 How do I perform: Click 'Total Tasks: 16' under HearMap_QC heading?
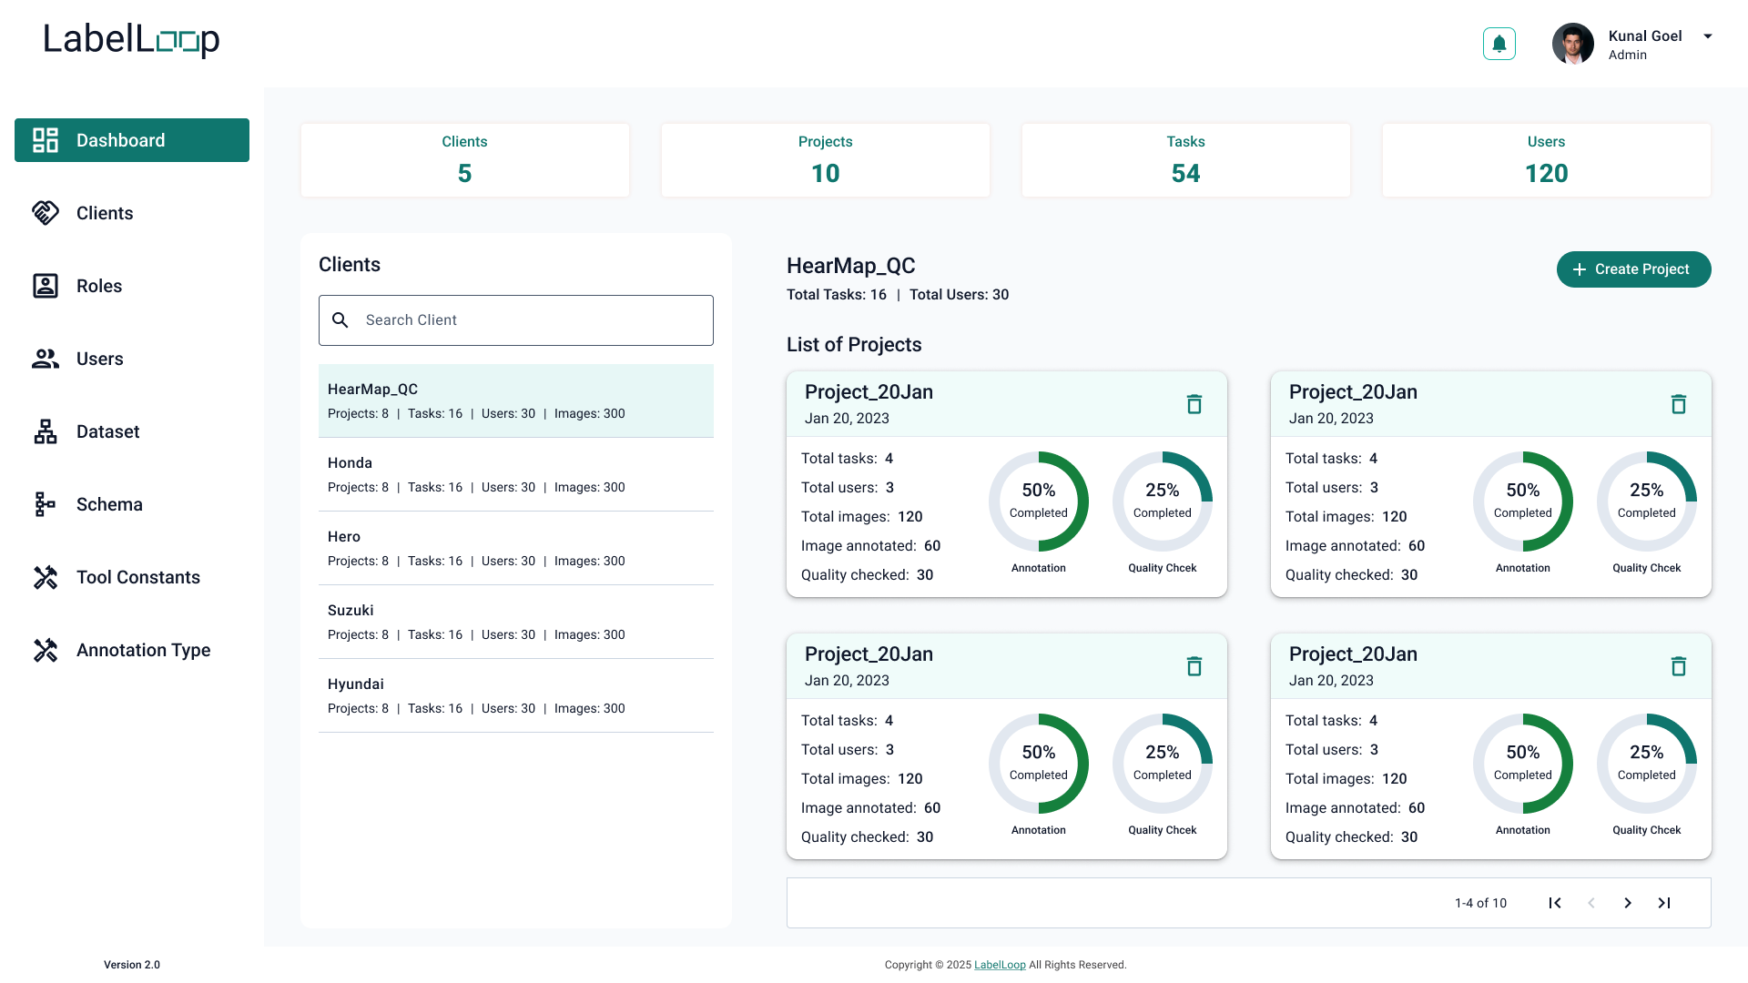pyautogui.click(x=837, y=295)
